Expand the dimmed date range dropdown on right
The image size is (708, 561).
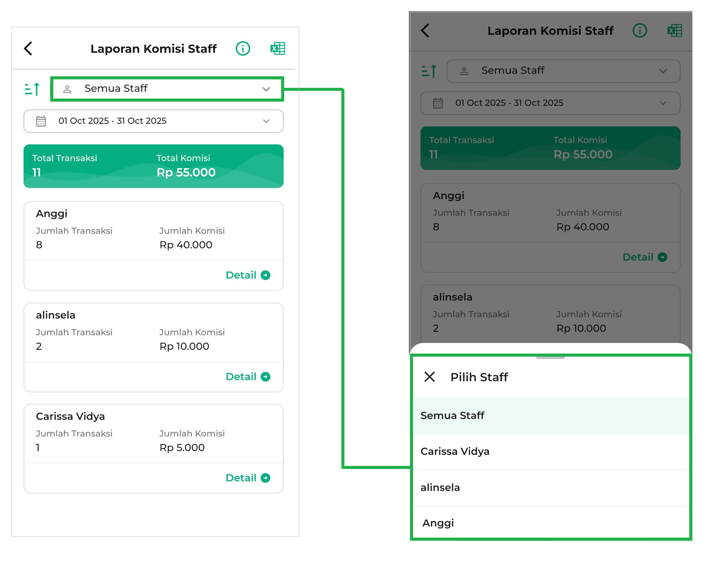[x=550, y=103]
